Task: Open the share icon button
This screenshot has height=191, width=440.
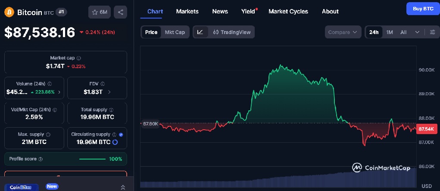Action: (120, 12)
